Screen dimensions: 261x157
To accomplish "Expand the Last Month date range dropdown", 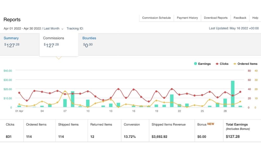I will [54, 29].
